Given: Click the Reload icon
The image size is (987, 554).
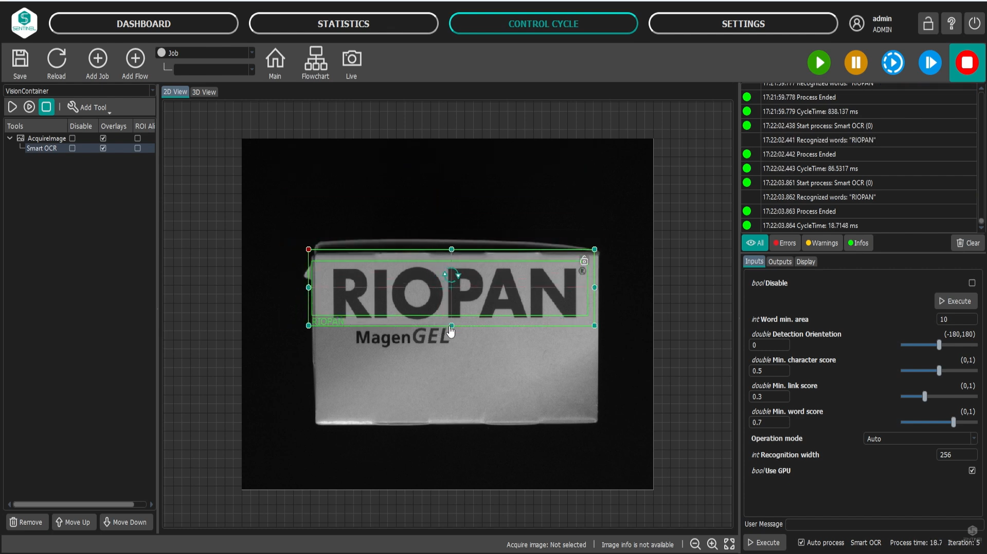Looking at the screenshot, I should [x=57, y=59].
